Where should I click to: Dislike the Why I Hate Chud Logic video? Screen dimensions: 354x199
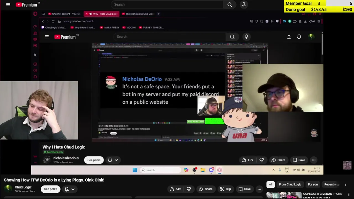coord(261,160)
